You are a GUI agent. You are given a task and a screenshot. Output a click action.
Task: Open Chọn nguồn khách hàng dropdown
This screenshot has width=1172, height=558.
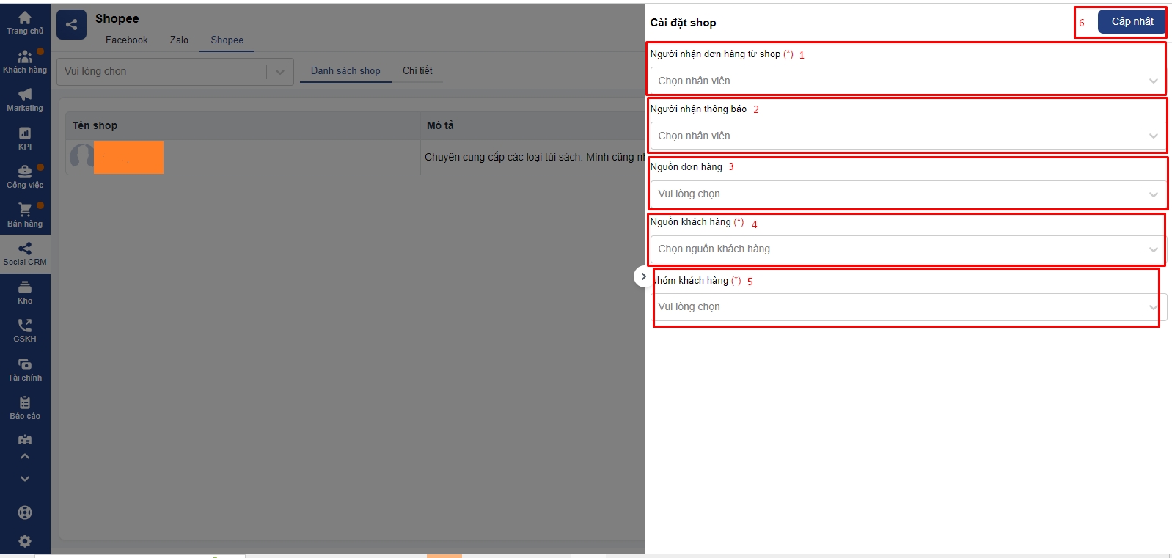(x=907, y=249)
